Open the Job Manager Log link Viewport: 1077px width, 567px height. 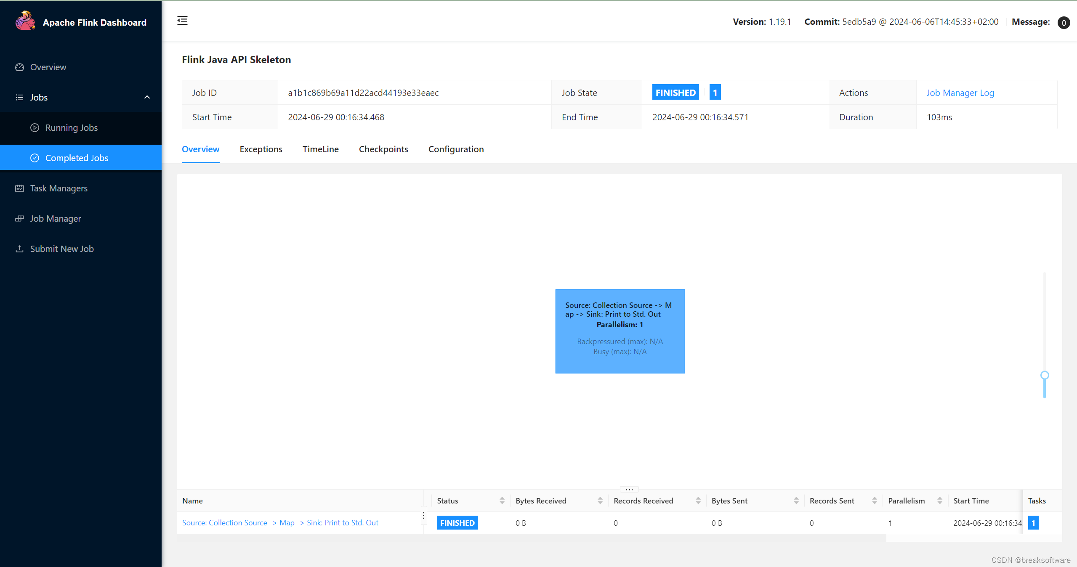960,93
